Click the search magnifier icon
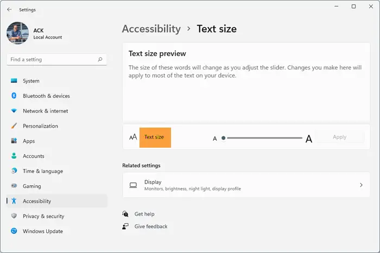The height and width of the screenshot is (253, 380). (100, 59)
